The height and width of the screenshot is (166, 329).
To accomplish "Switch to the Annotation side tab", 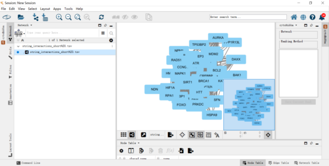I will pos(10,94).
